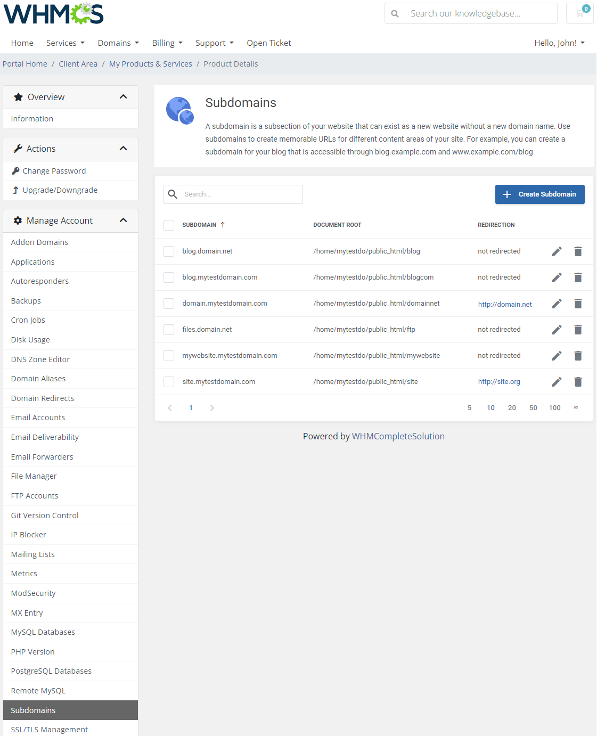
Task: Edit the blog.domain.net subdomain with pencil icon
Action: (557, 251)
